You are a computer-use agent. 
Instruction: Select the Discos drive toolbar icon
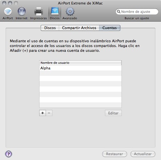coord(54,13)
